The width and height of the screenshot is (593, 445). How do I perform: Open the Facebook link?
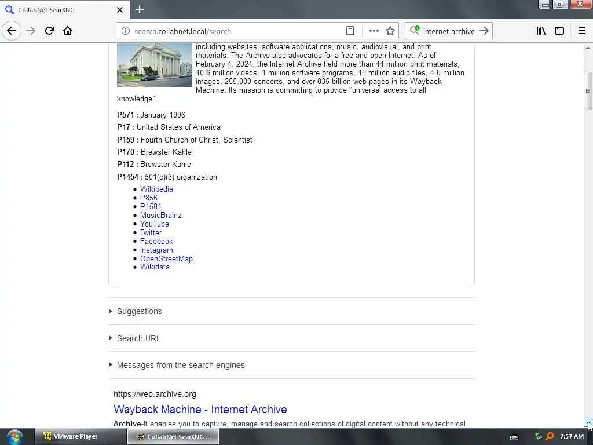156,242
